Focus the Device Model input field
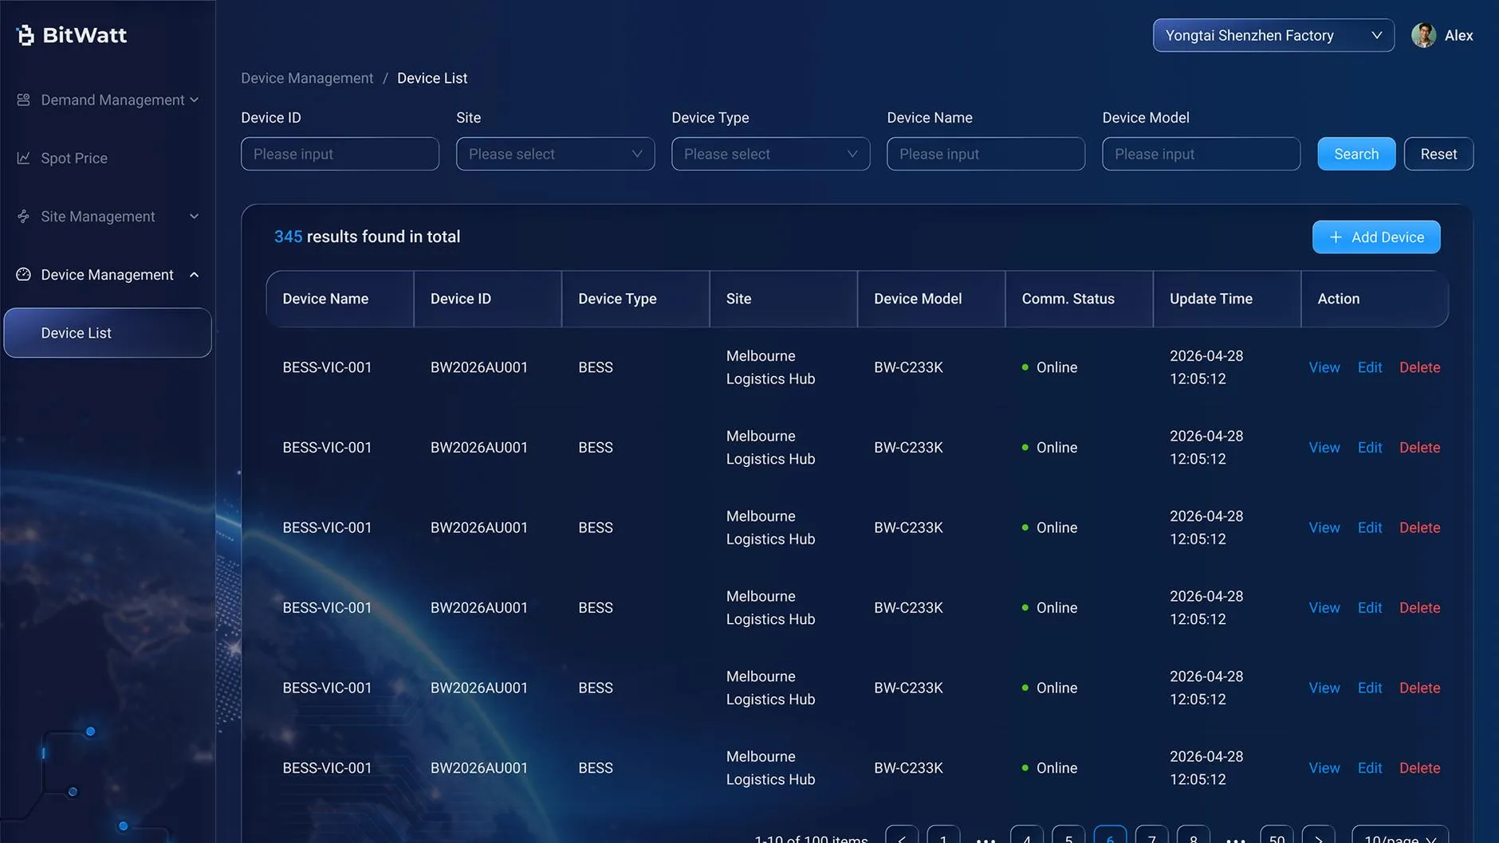Screen dimensions: 1499x843 point(1201,154)
